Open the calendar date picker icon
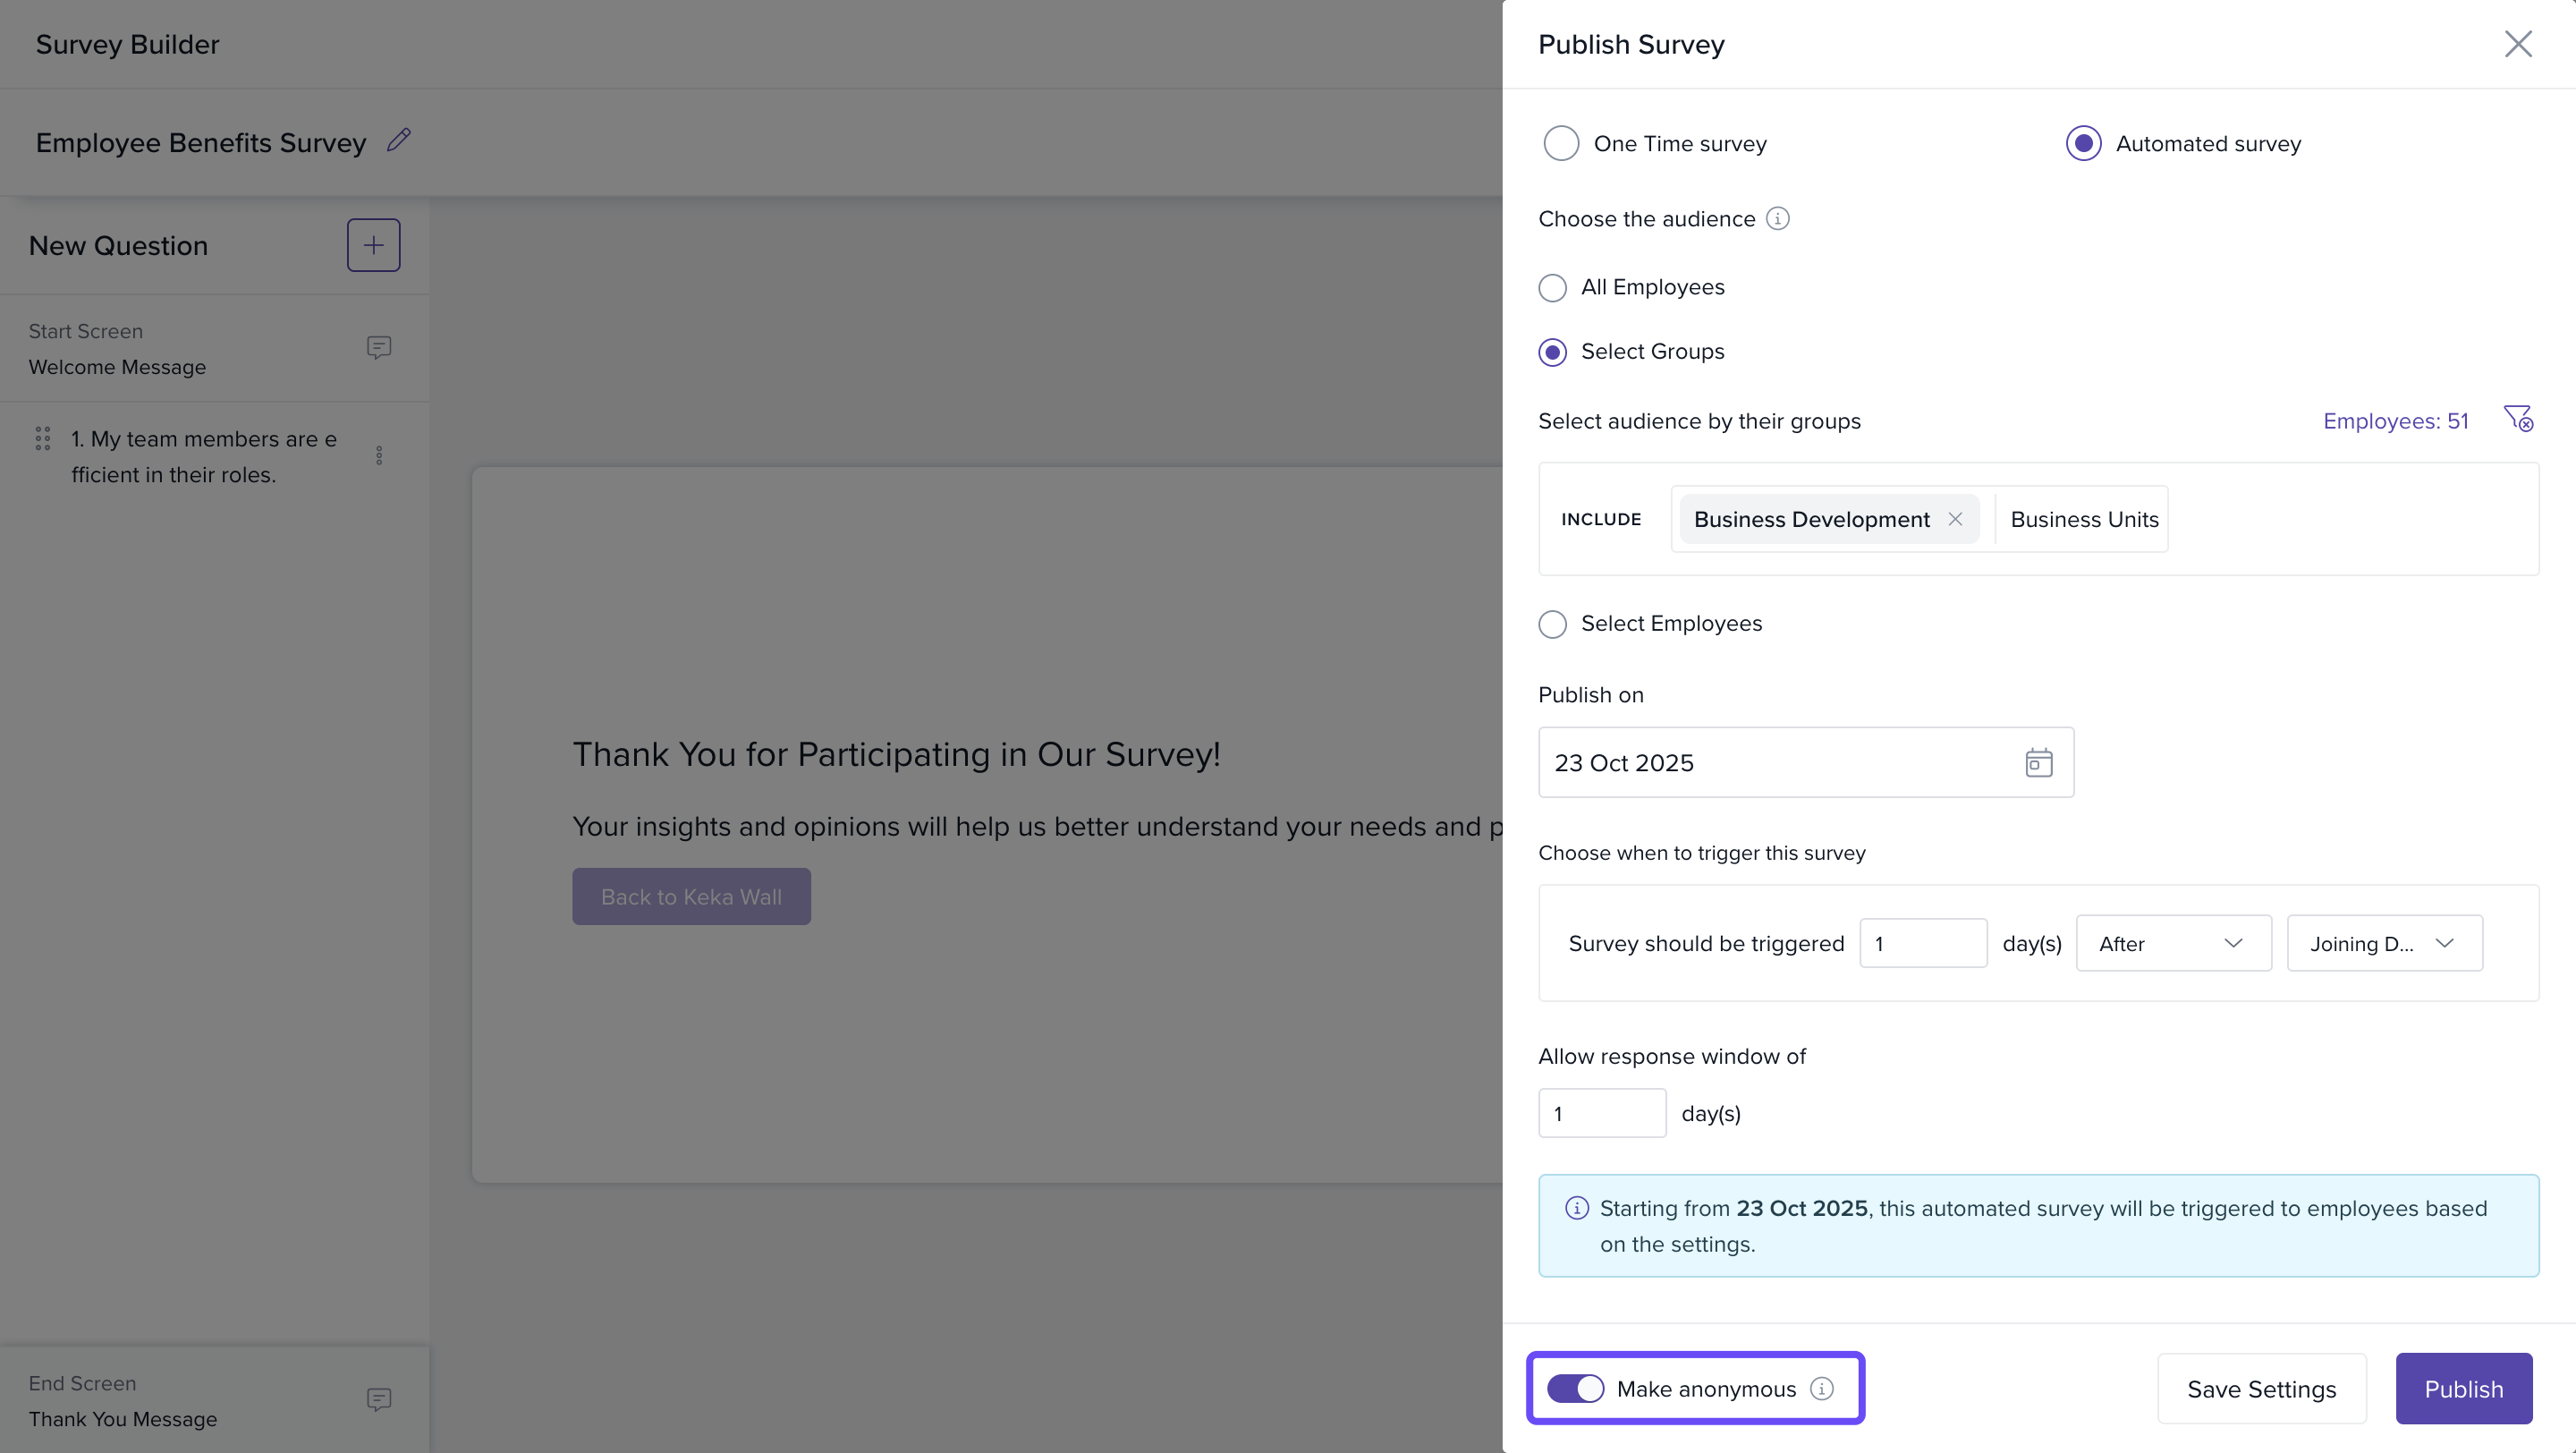Screen dimensions: 2576x1453 pyautogui.click(x=2038, y=763)
